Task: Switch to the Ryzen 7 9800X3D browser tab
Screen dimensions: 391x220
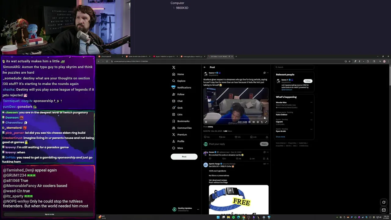Action: (x=165, y=57)
